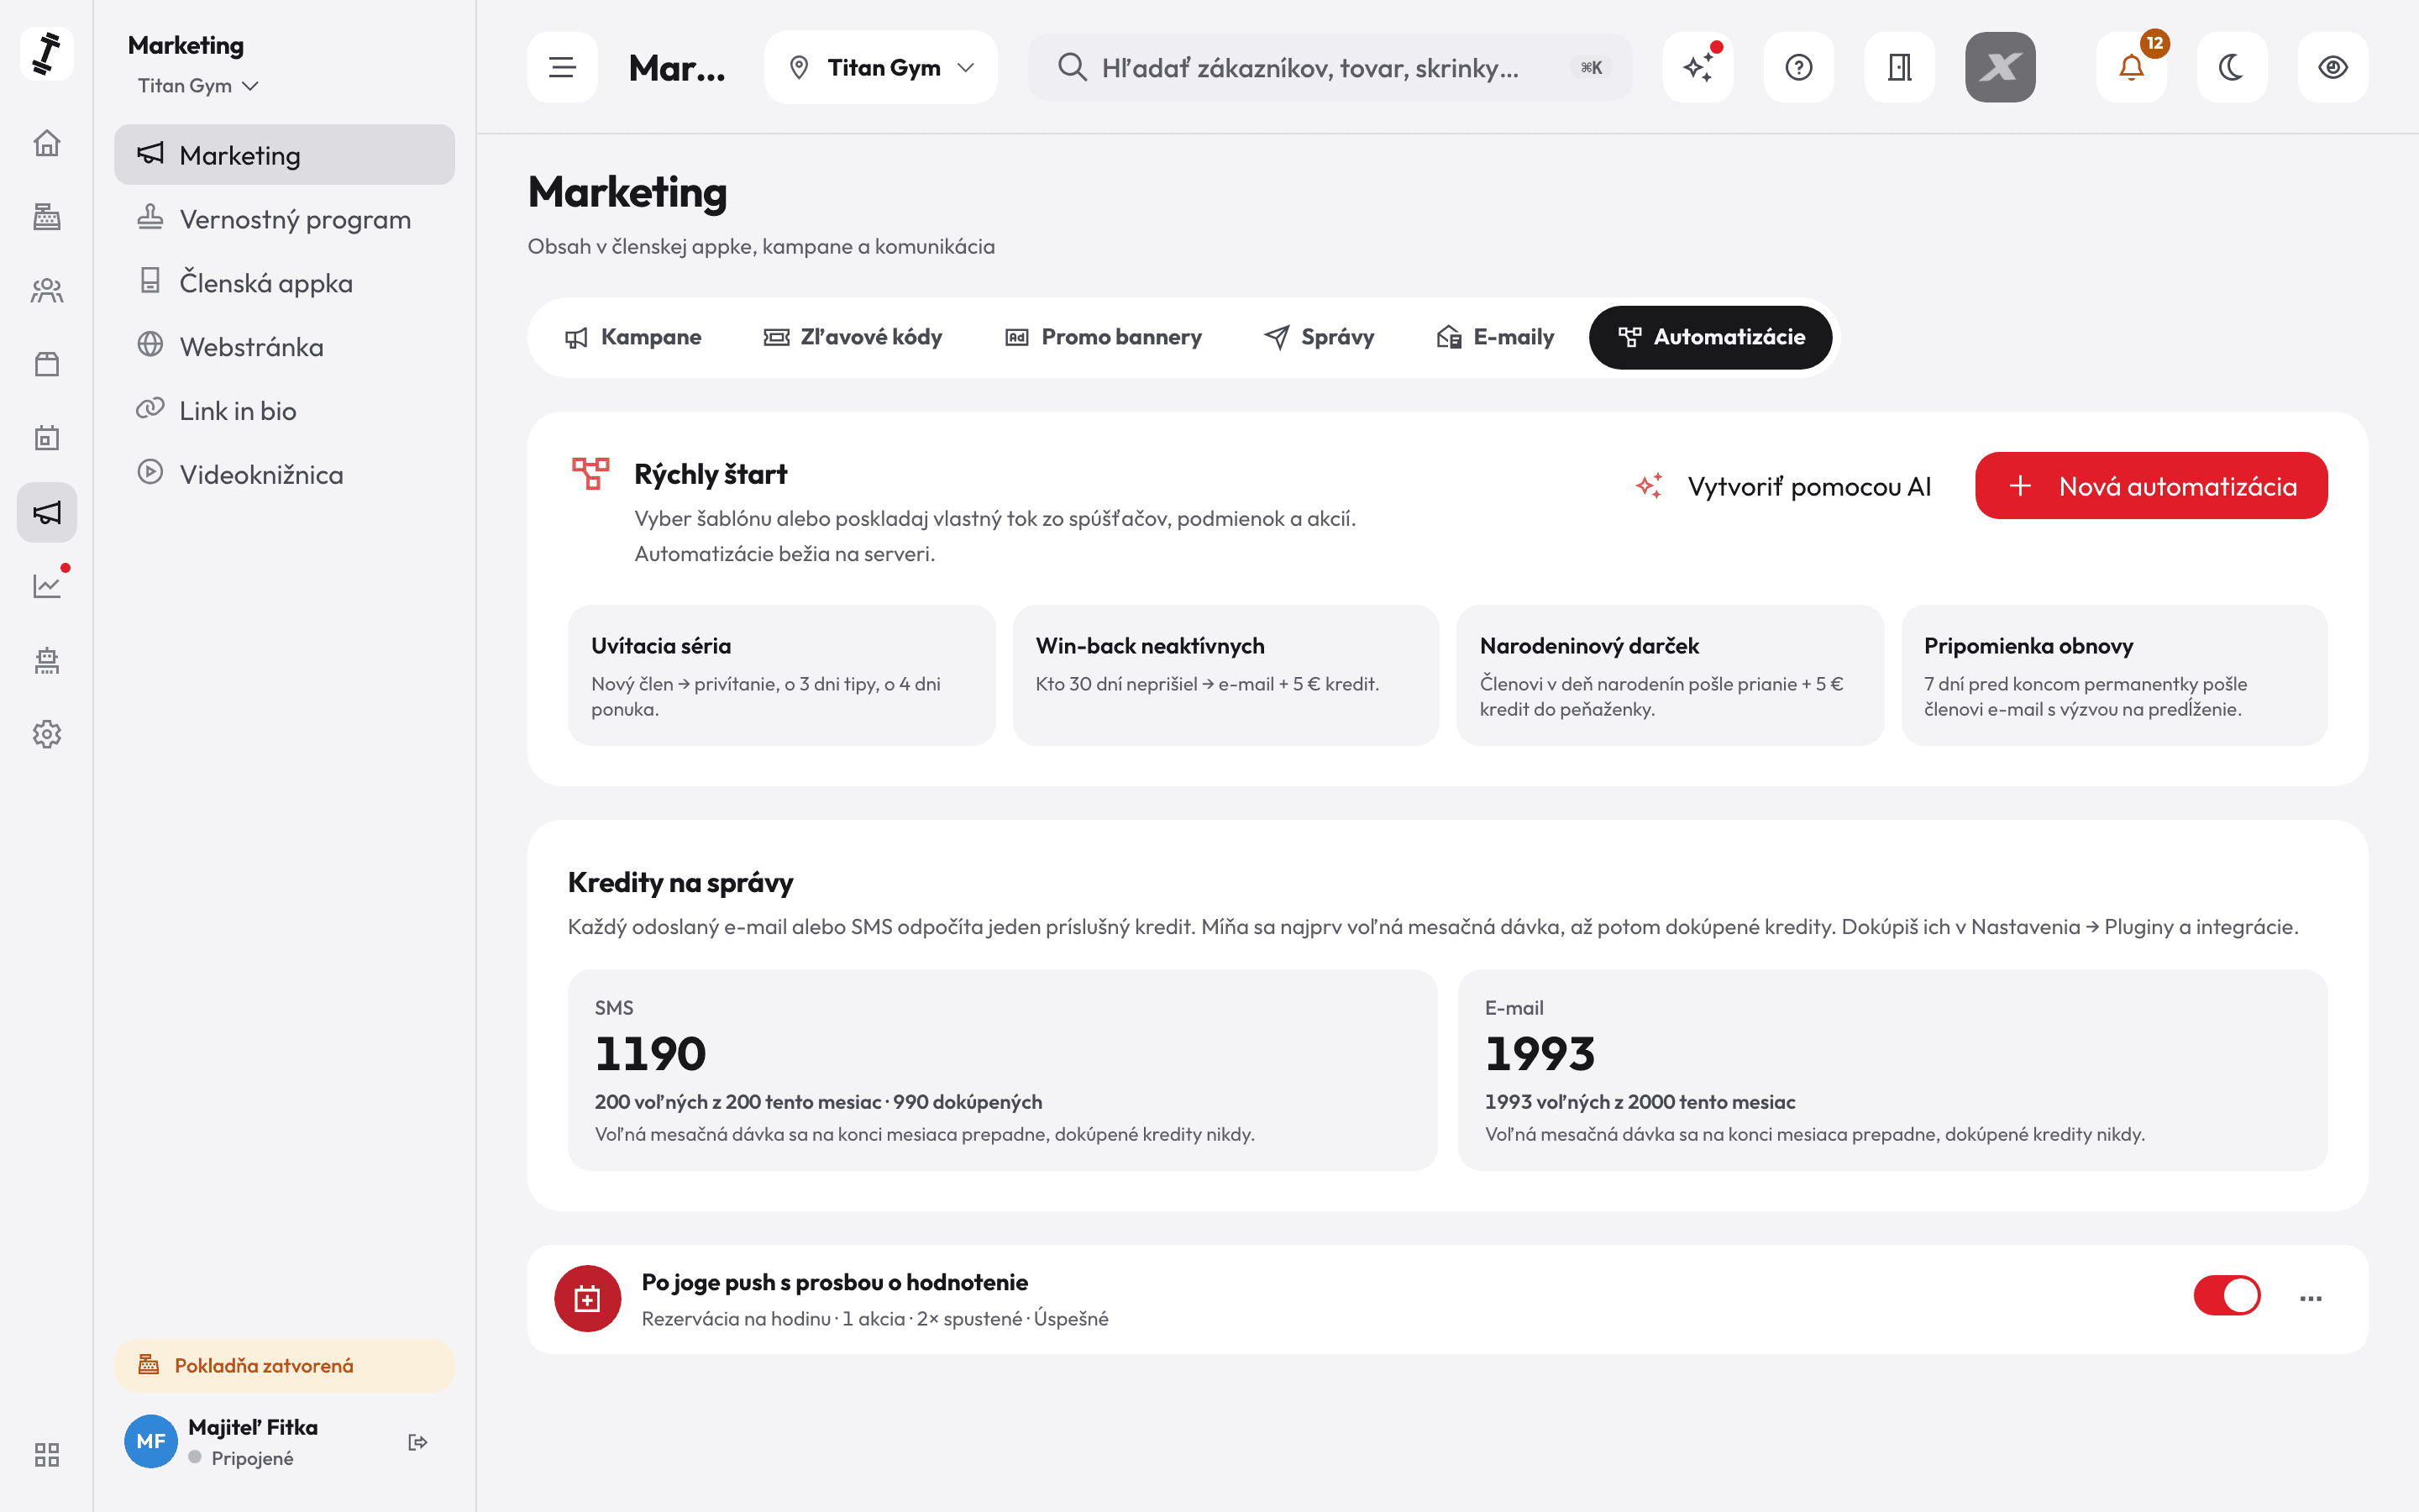Switch to the E-maily tab

[1494, 337]
